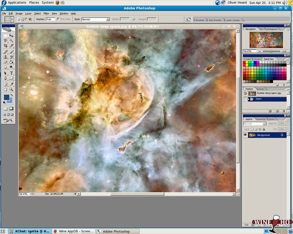Screen dimensions: 293x234
Task: Open the Opacity slider arrow in Layers
Action: tap(287, 123)
